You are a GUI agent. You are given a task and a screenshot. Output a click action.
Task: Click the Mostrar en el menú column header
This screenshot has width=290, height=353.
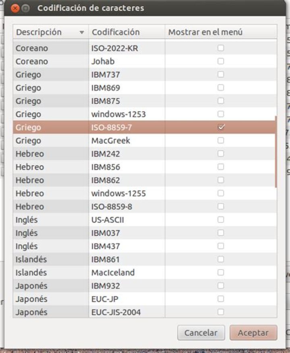pos(221,32)
